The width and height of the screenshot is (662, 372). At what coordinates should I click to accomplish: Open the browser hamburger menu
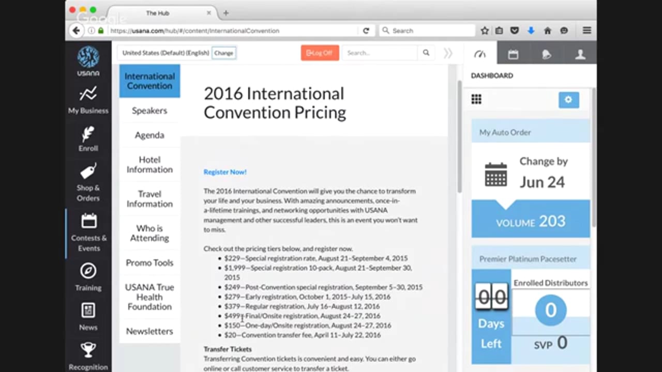pos(586,30)
